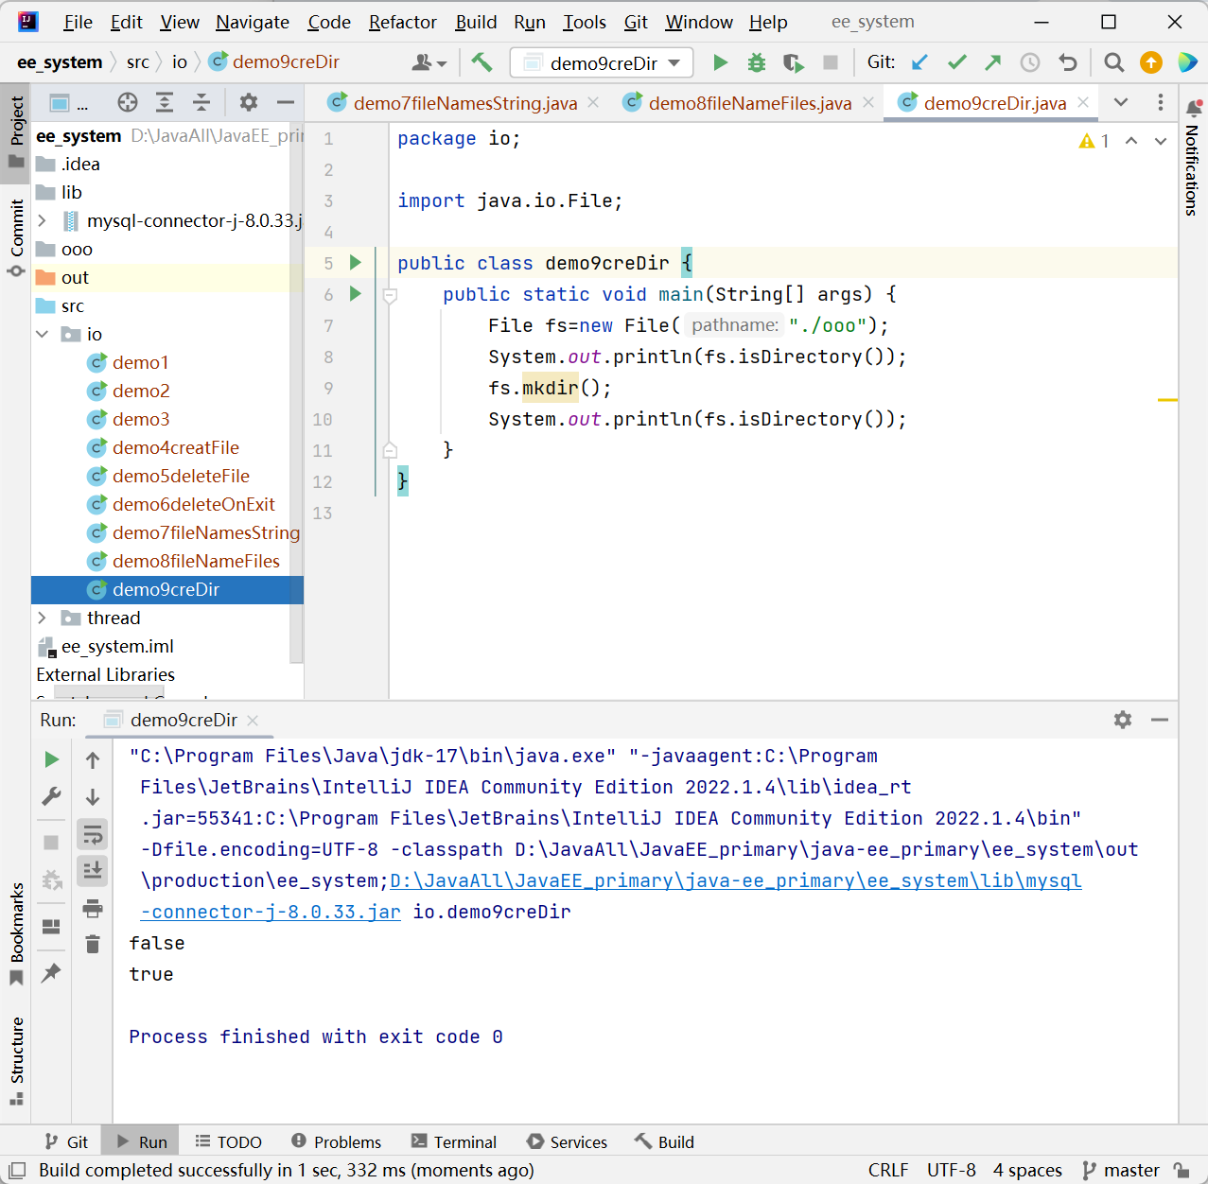Click the mysql-connector jar classpath link
The image size is (1208, 1184).
point(736,880)
